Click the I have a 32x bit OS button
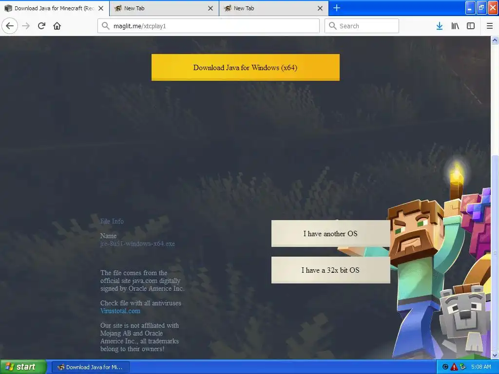The width and height of the screenshot is (499, 374). [x=331, y=270]
